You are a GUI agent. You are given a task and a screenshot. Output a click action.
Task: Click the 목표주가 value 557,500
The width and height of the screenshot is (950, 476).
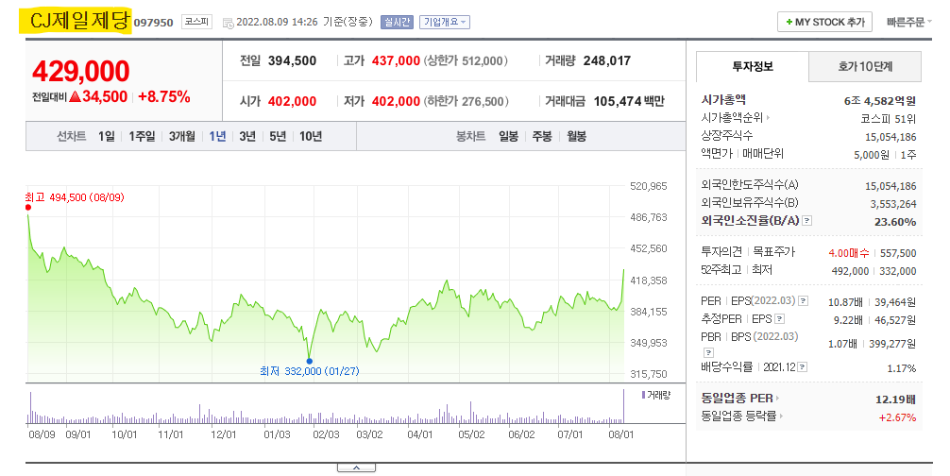(898, 253)
